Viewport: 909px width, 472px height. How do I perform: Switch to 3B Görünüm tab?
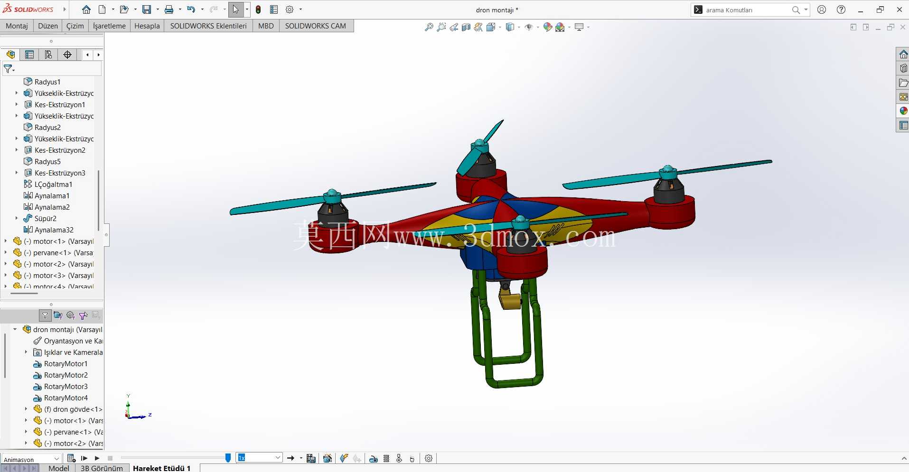pos(102,468)
